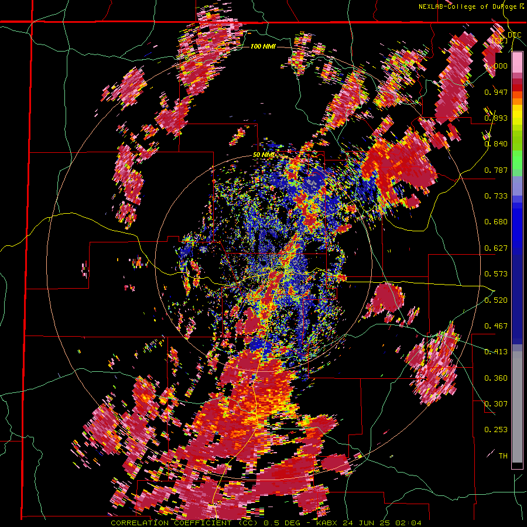Click the CORRELATION COEFFICIENT (CC) caption text

[185, 523]
